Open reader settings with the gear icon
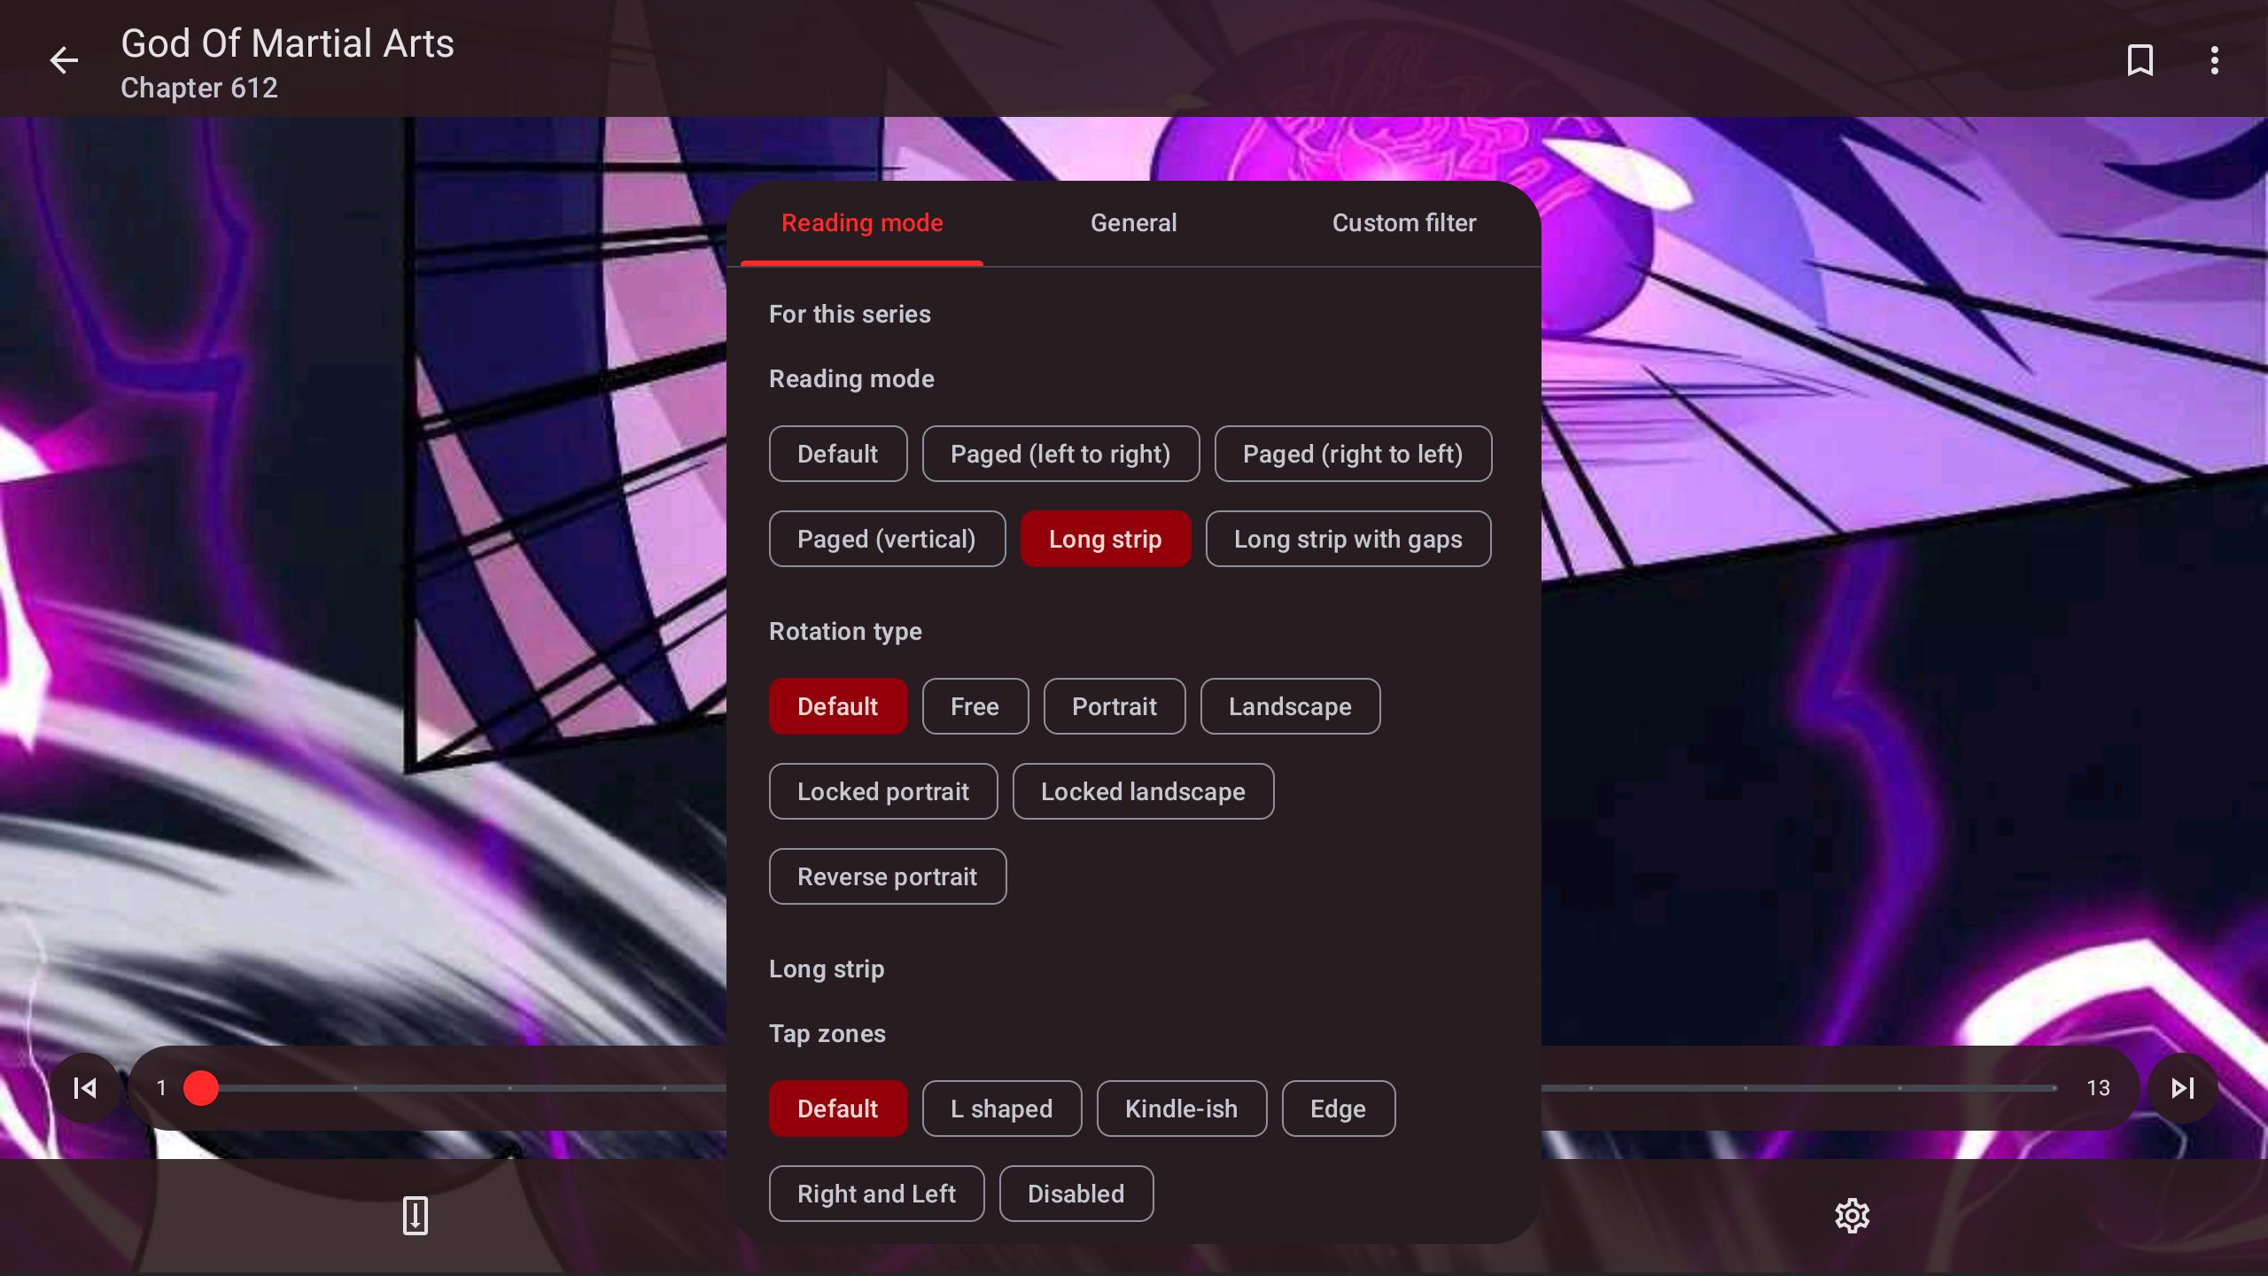The height and width of the screenshot is (1276, 2268). point(1852,1216)
